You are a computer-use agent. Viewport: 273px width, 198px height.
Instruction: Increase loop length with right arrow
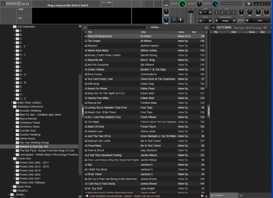[210, 12]
